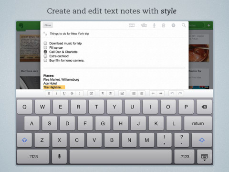Image resolution: width=229 pixels, height=172 pixels.
Task: Create a numbered list
Action: pos(142,93)
